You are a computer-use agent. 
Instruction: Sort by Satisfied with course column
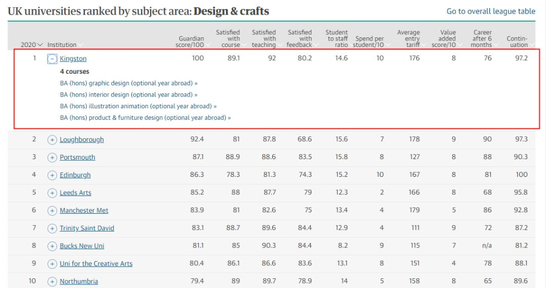click(230, 38)
